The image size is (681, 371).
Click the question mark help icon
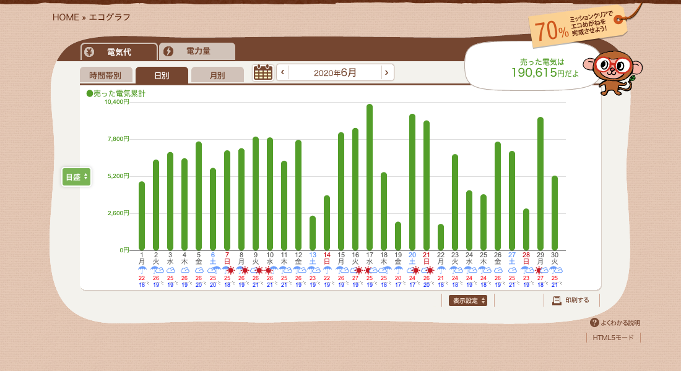594,323
